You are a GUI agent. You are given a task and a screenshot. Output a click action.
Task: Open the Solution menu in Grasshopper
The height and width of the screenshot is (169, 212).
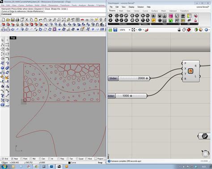140,7
